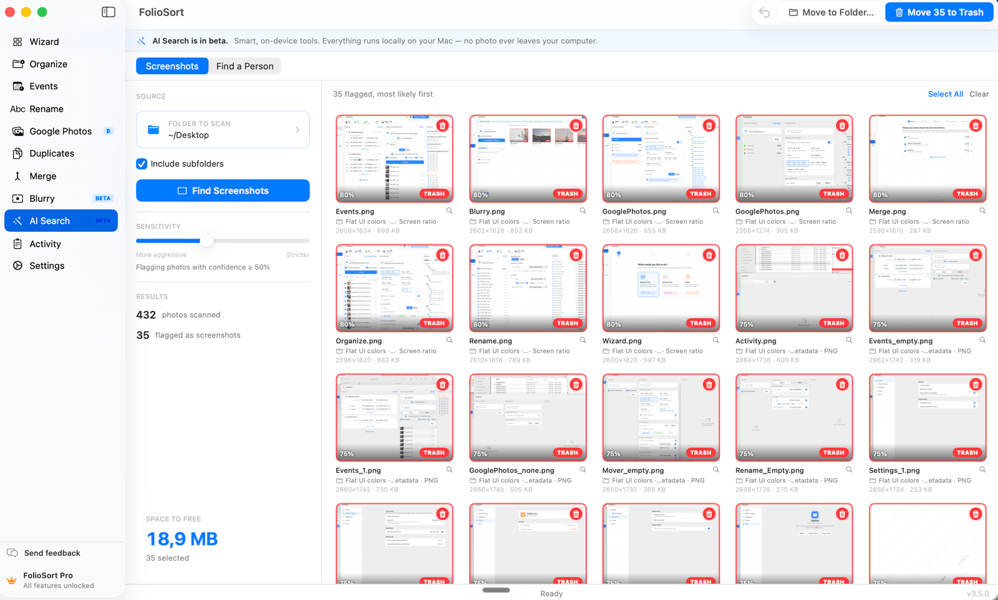Preview Blurry.png with magnifier icon

(583, 211)
